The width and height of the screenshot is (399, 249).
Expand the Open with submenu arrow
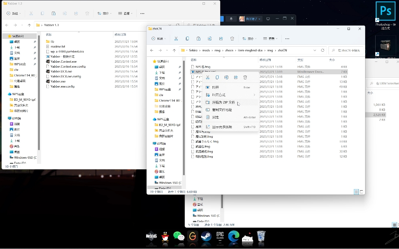click(254, 95)
